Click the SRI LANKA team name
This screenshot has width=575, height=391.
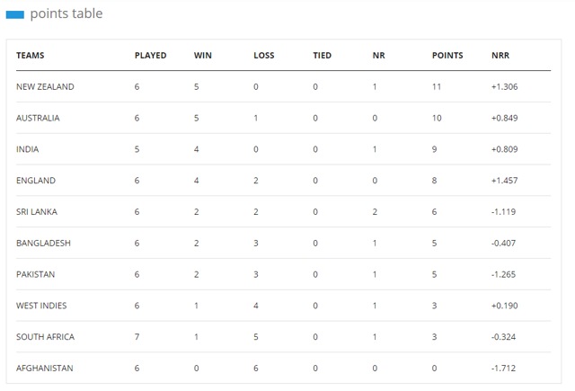37,211
